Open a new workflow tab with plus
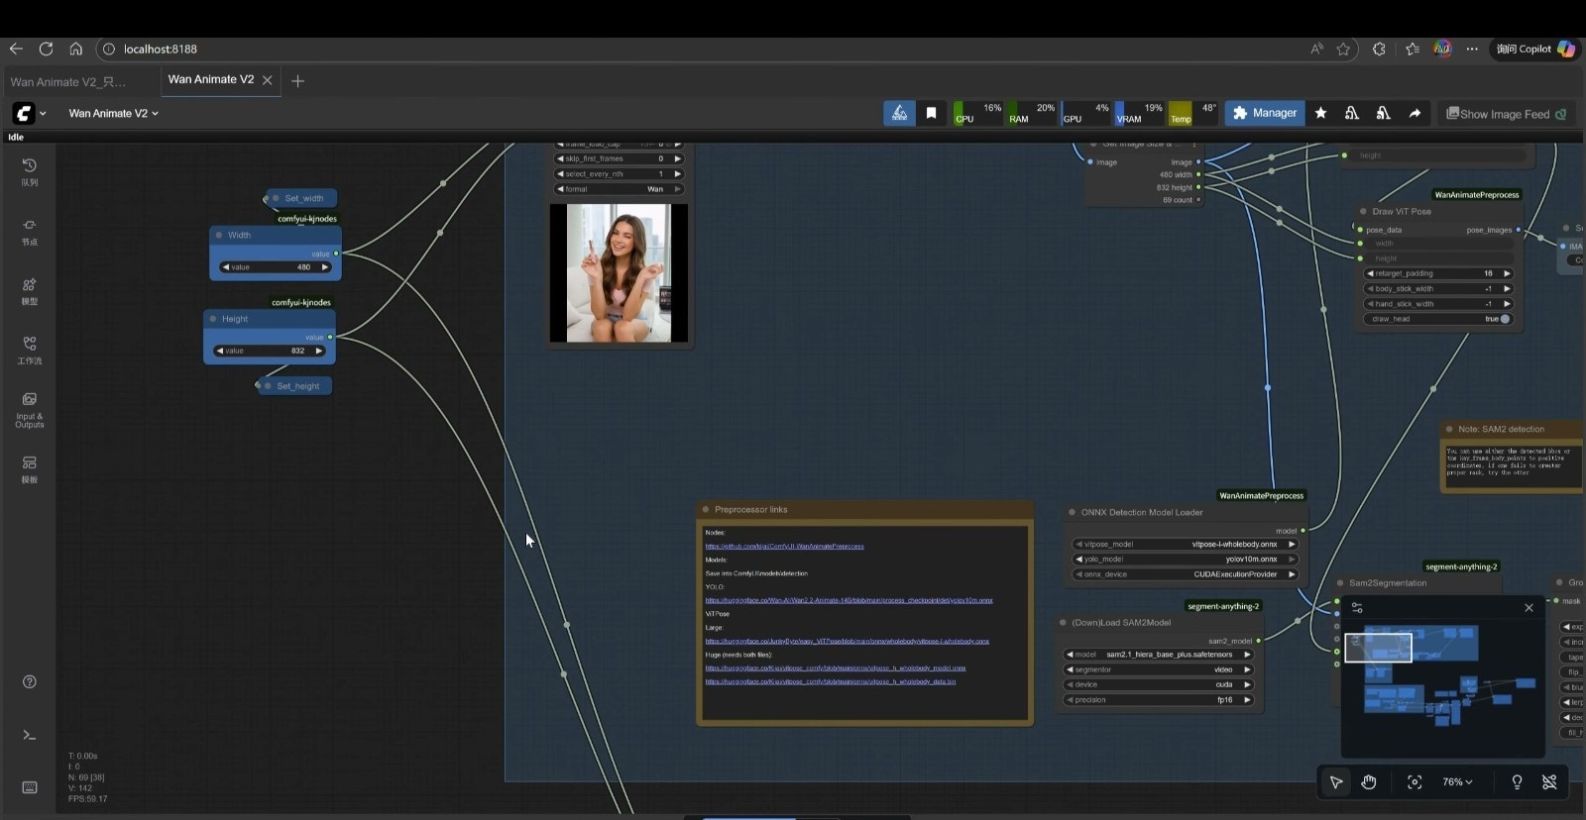Screen dimensions: 1586x820 pos(297,81)
